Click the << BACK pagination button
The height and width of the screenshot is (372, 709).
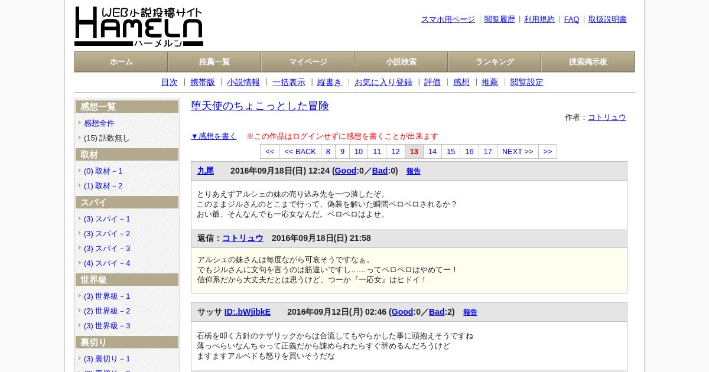[300, 152]
